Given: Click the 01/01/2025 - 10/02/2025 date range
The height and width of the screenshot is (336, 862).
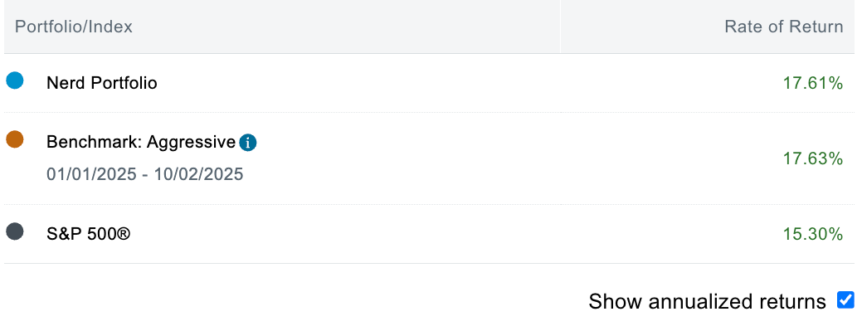Looking at the screenshot, I should pos(145,175).
